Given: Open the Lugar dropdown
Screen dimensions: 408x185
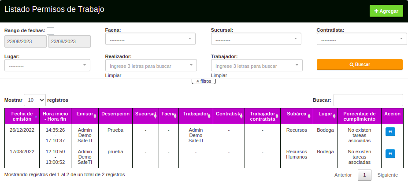Looking at the screenshot, I should [x=47, y=65].
